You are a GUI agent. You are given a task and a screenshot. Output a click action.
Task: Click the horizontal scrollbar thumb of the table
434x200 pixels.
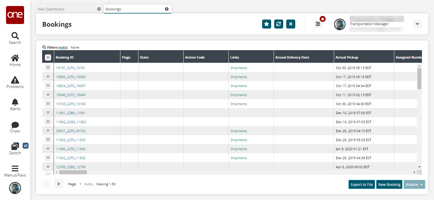pyautogui.click(x=73, y=172)
